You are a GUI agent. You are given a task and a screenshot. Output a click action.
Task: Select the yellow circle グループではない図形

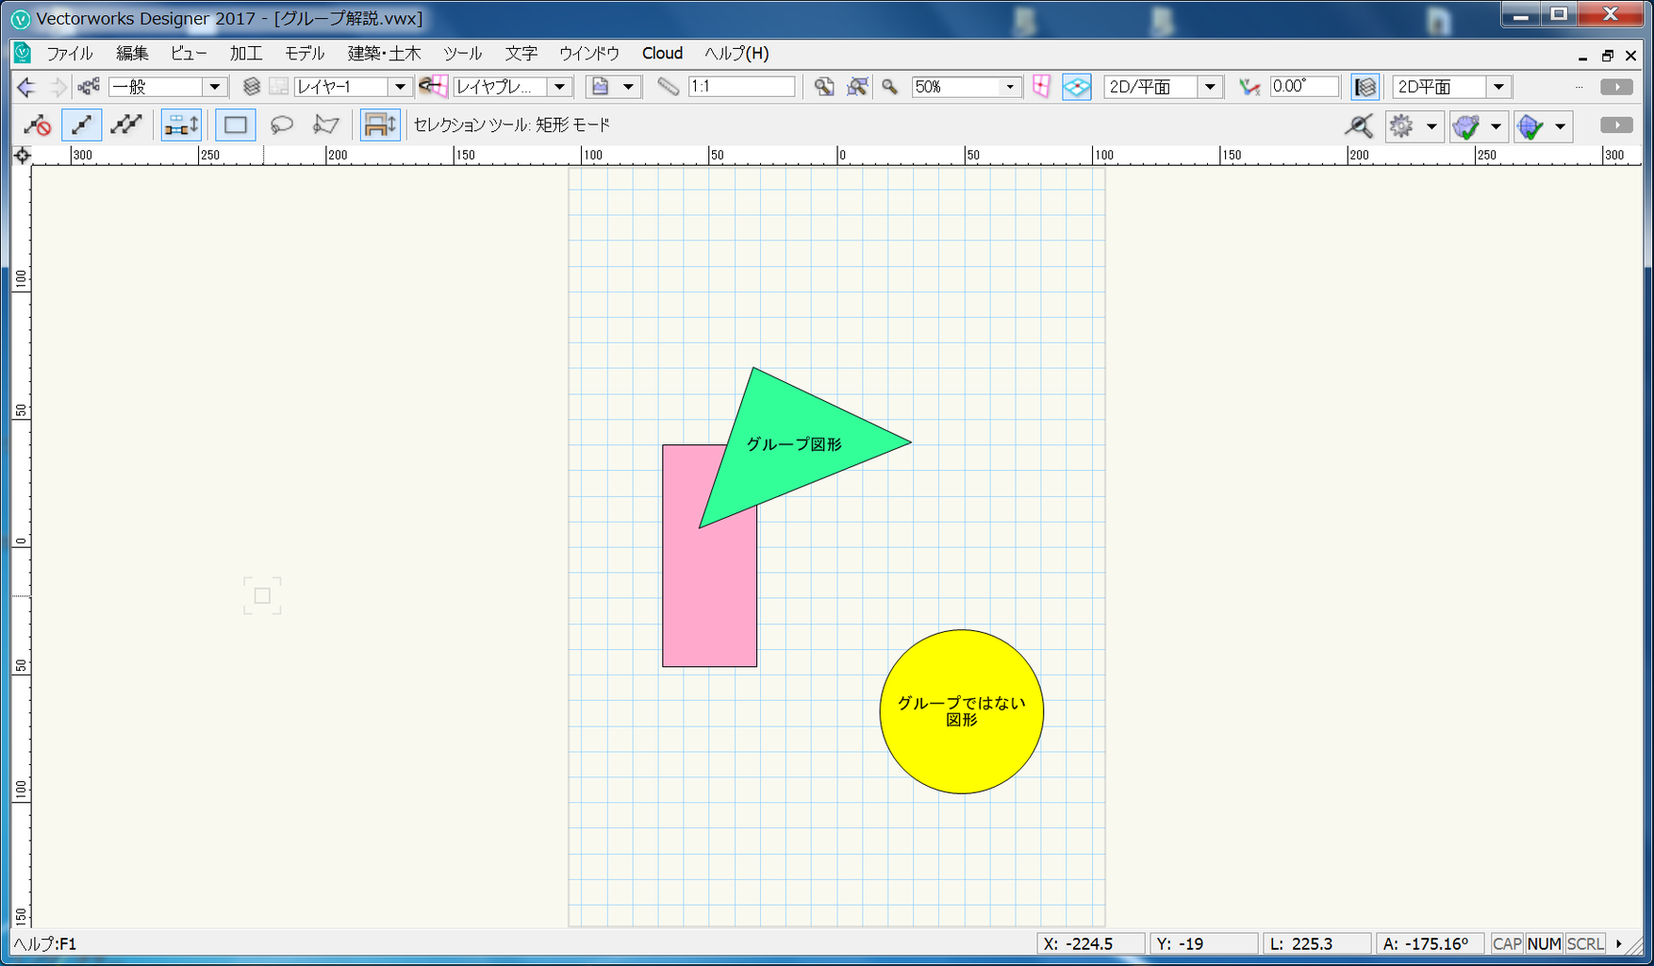[962, 711]
